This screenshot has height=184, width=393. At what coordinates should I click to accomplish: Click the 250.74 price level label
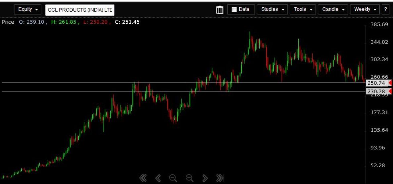376,83
